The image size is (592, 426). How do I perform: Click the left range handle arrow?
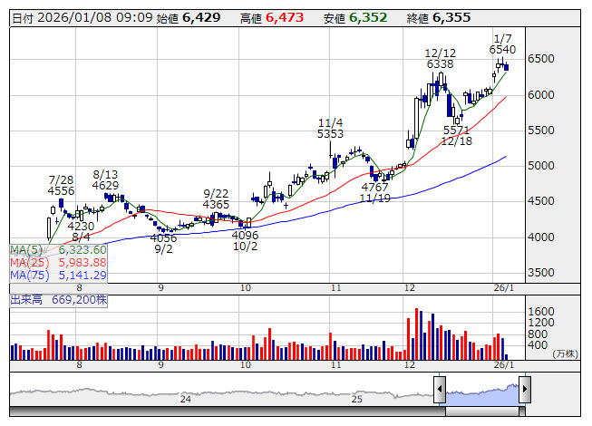(440, 391)
